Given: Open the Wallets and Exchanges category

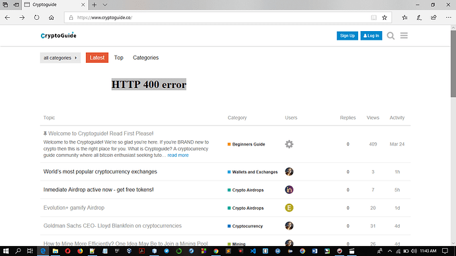Looking at the screenshot, I should tap(252, 172).
